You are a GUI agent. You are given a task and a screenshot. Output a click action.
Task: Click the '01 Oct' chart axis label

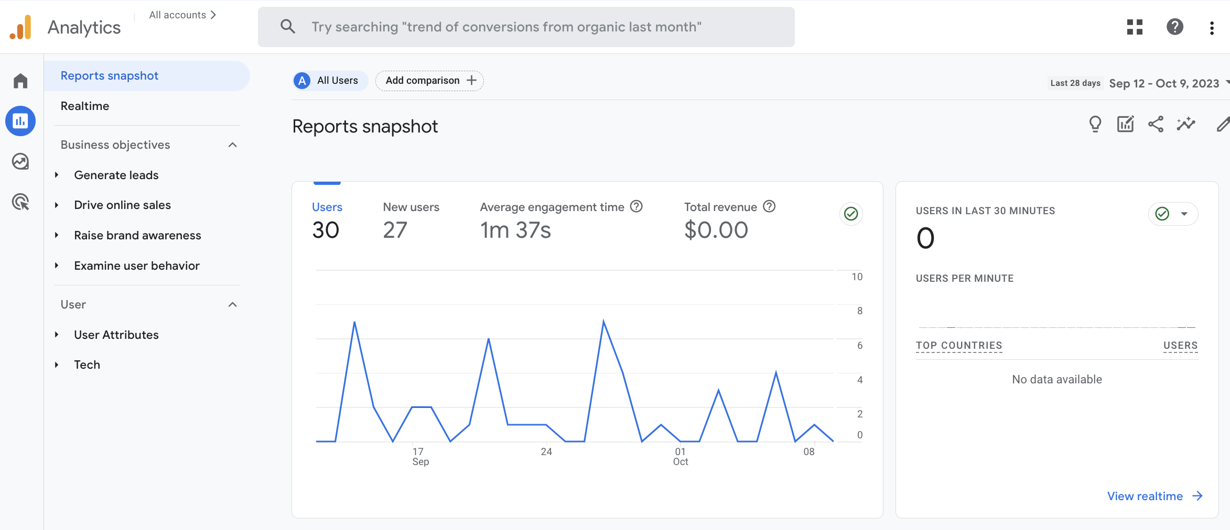click(x=681, y=456)
